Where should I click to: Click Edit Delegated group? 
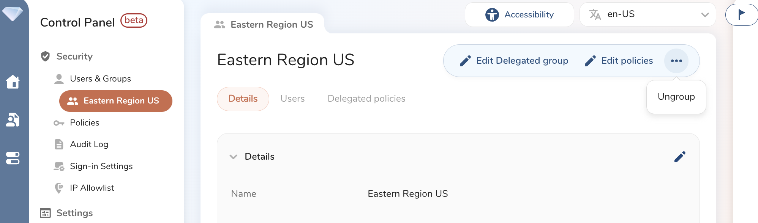tap(514, 61)
